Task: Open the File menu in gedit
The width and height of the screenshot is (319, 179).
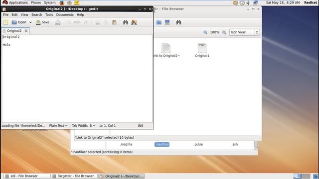Action: pyautogui.click(x=5, y=14)
